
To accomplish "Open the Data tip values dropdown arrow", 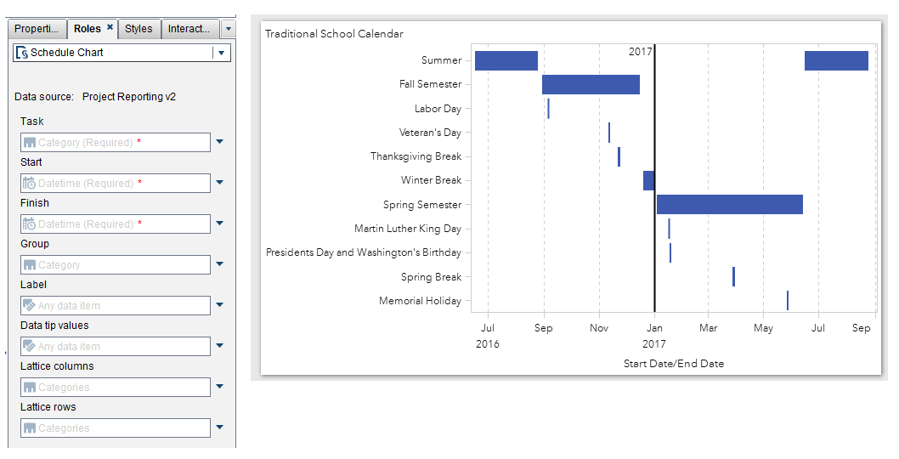I will pyautogui.click(x=219, y=347).
